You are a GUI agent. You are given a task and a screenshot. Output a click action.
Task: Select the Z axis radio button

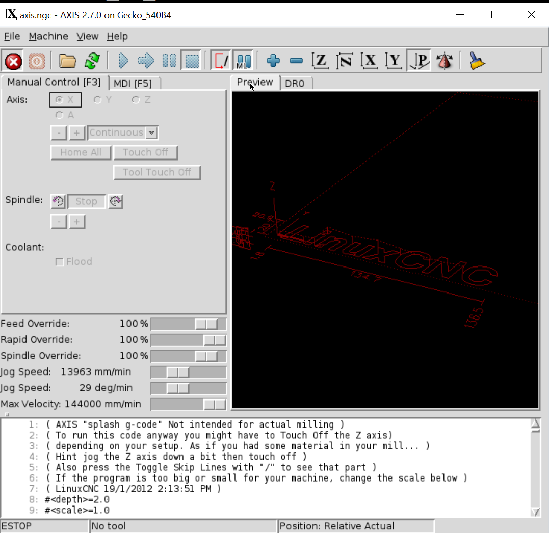(x=136, y=100)
